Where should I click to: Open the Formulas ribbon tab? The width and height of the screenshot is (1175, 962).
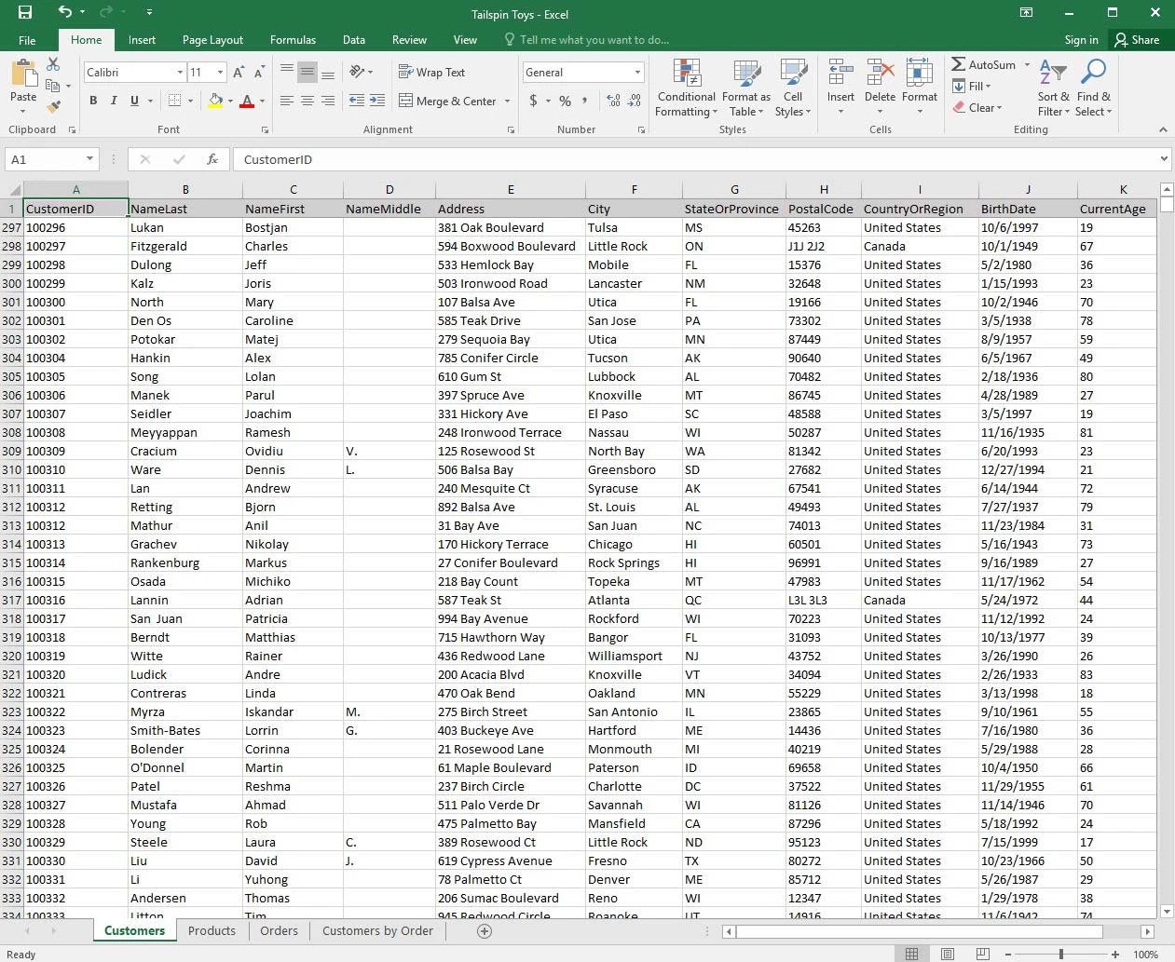(293, 40)
